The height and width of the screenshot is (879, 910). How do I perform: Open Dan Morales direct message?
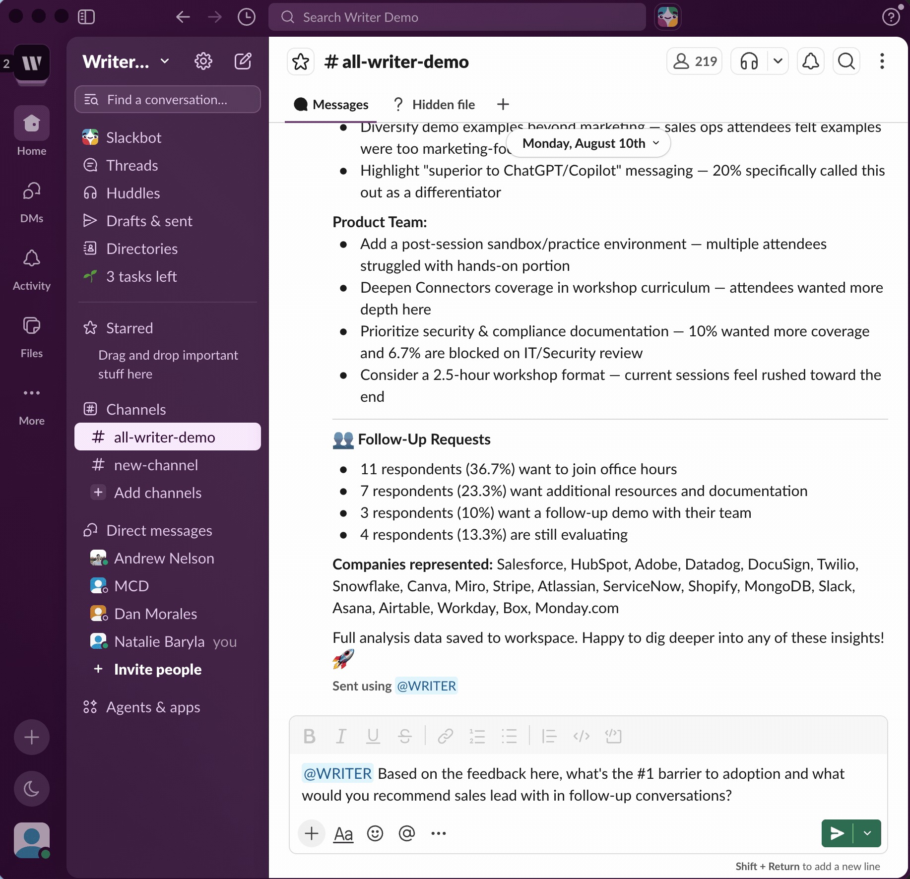pos(168,614)
